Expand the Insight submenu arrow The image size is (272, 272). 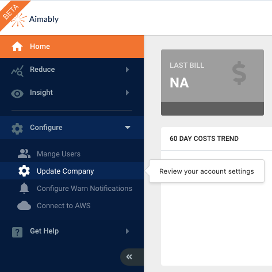point(127,93)
